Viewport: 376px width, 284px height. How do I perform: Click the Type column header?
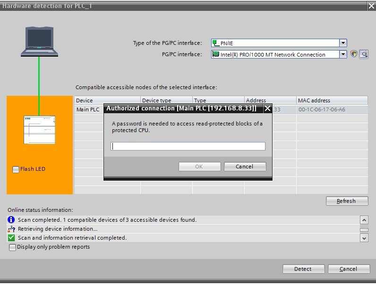pyautogui.click(x=218, y=100)
